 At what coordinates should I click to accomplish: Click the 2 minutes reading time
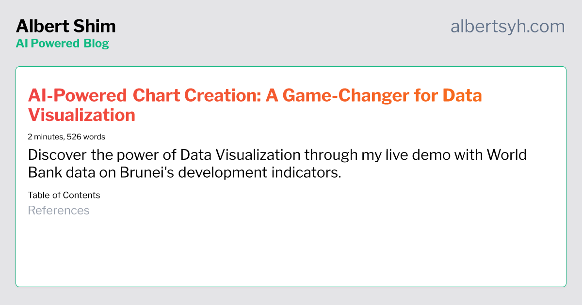point(46,137)
